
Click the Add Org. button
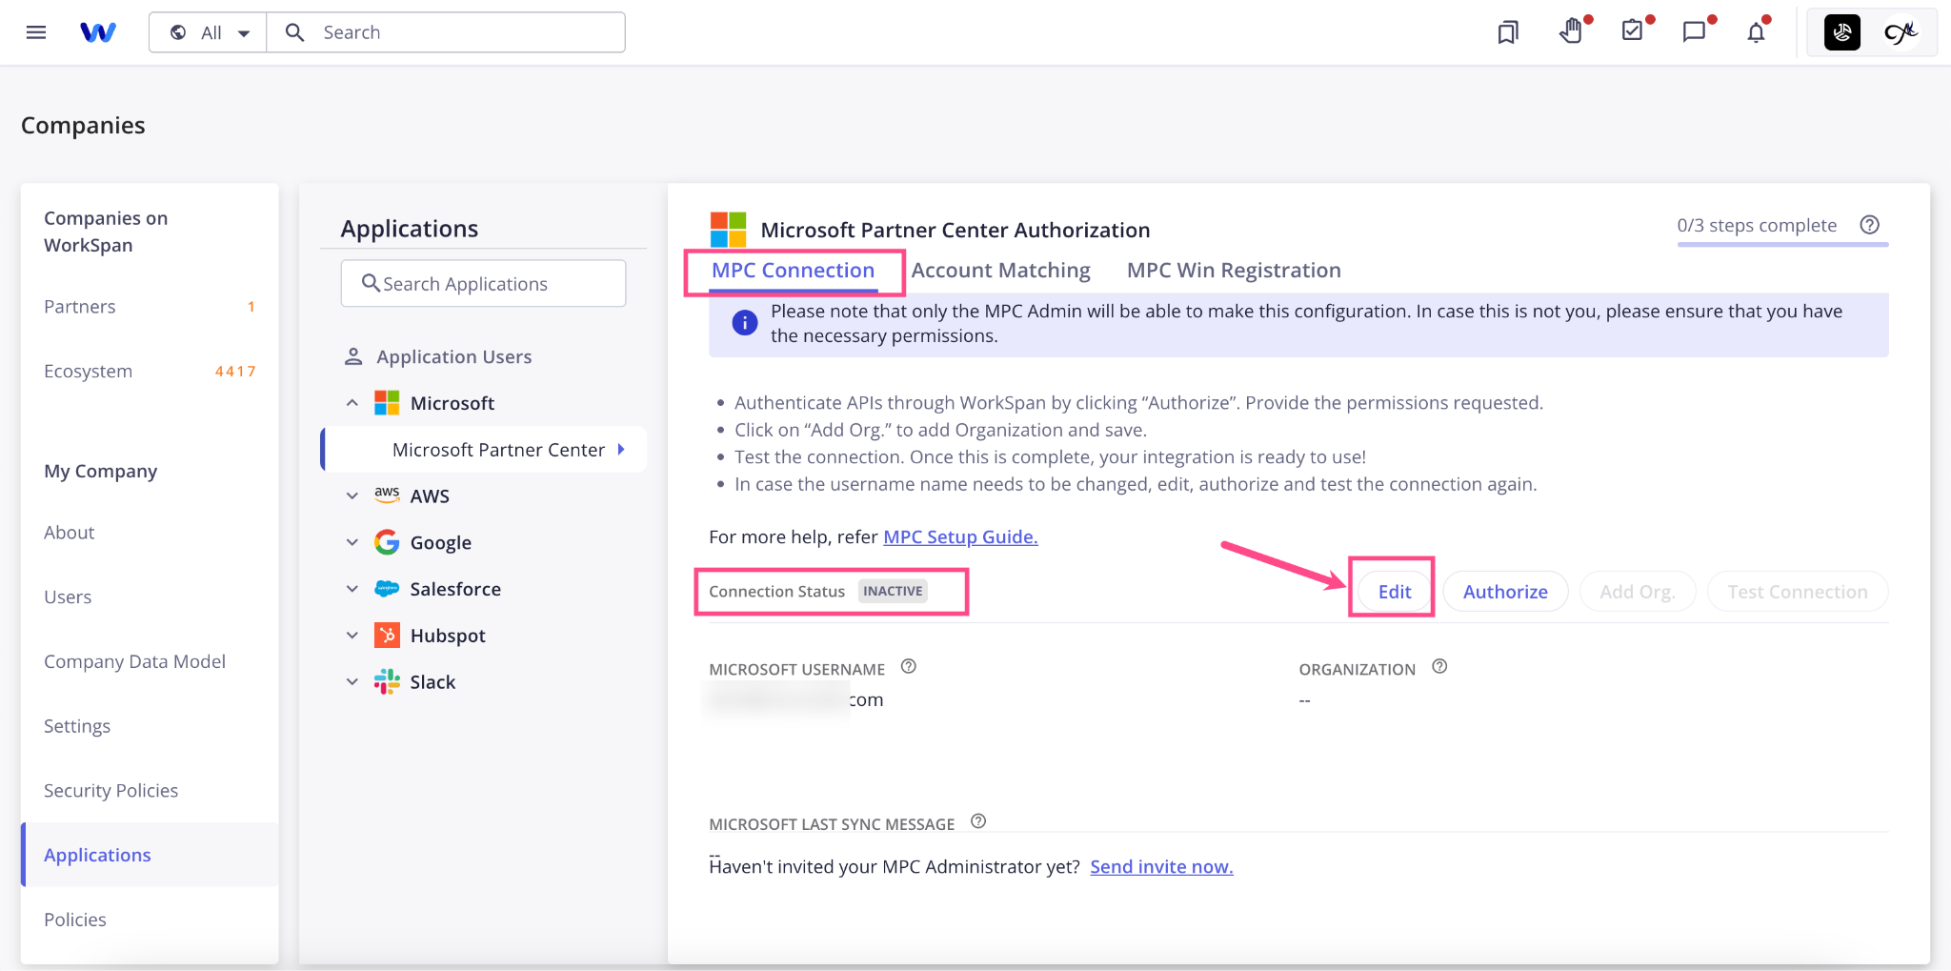point(1637,592)
